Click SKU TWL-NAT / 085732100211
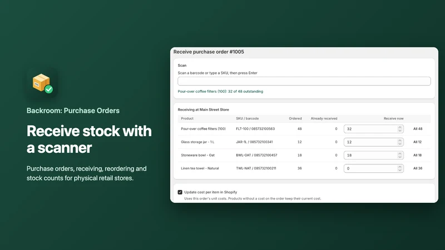This screenshot has width=445, height=250. coord(256,168)
